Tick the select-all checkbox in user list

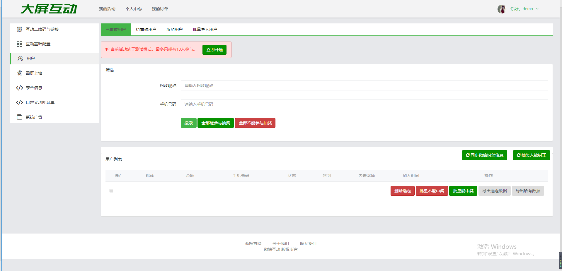(111, 191)
